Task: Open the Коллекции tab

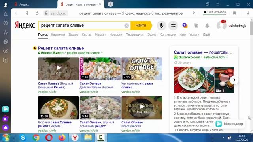Action: click(168, 34)
